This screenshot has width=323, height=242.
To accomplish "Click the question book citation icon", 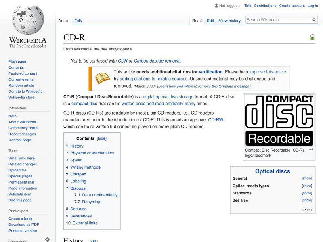I will (x=102, y=78).
